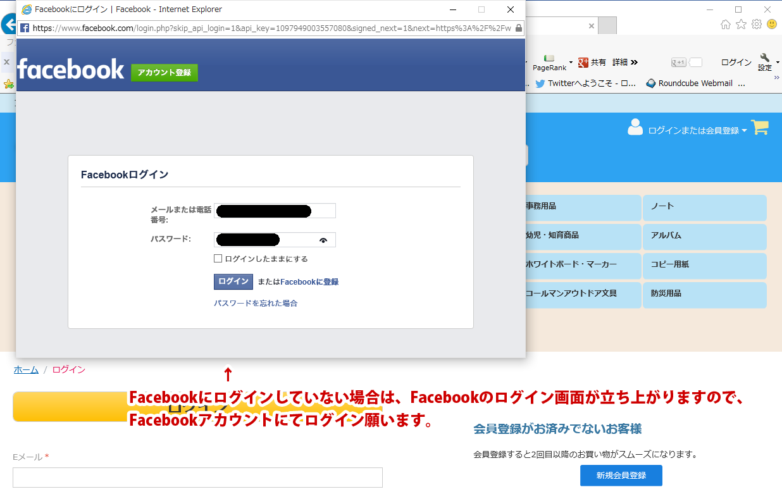Image resolution: width=782 pixels, height=494 pixels.
Task: Close the Facebook login popup window
Action: pyautogui.click(x=511, y=9)
